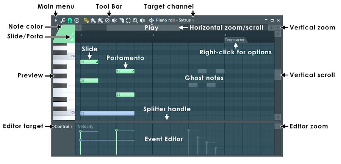This screenshot has width=341, height=164.
Task: Toggle the Slide switch on note color panel
Action: (x=72, y=34)
